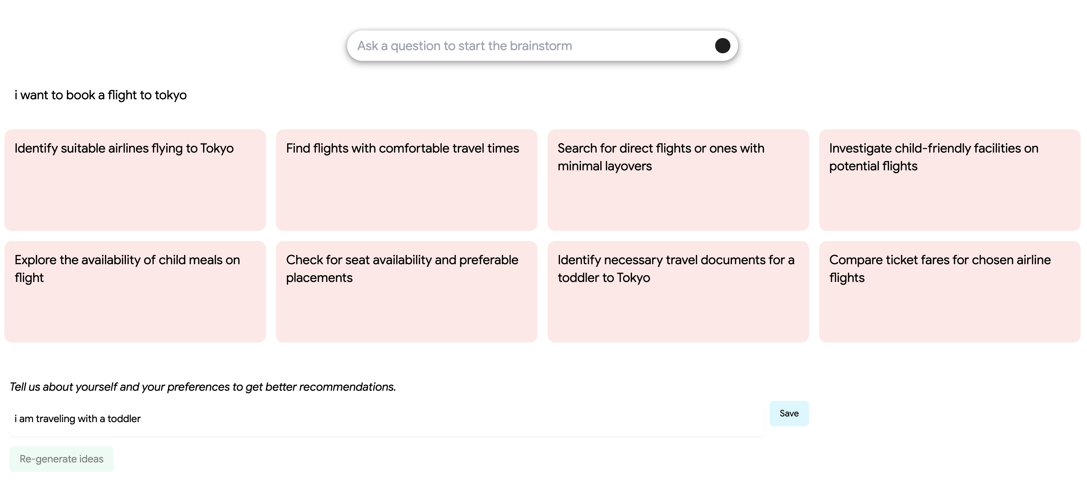The width and height of the screenshot is (1087, 496).
Task: Click 'Compare ticket fares' idea card
Action: click(949, 291)
